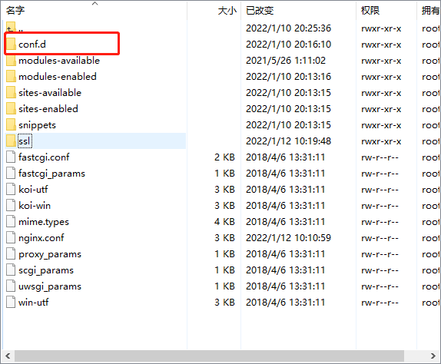Click the date 2022/1/12 10:19:48 for ssl
This screenshot has height=364, width=441.
click(x=289, y=141)
